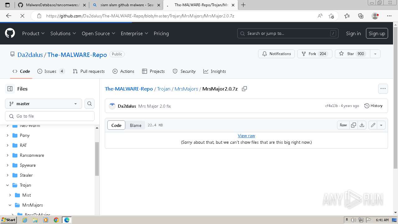Focus the Go to file field
The width and height of the screenshot is (398, 224).
tap(50, 116)
